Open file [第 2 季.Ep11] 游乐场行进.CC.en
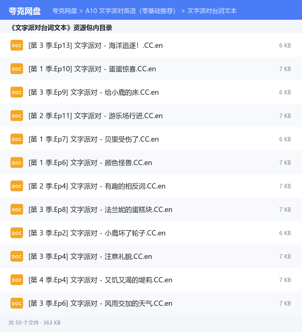This screenshot has width=302, height=332. pos(96,116)
